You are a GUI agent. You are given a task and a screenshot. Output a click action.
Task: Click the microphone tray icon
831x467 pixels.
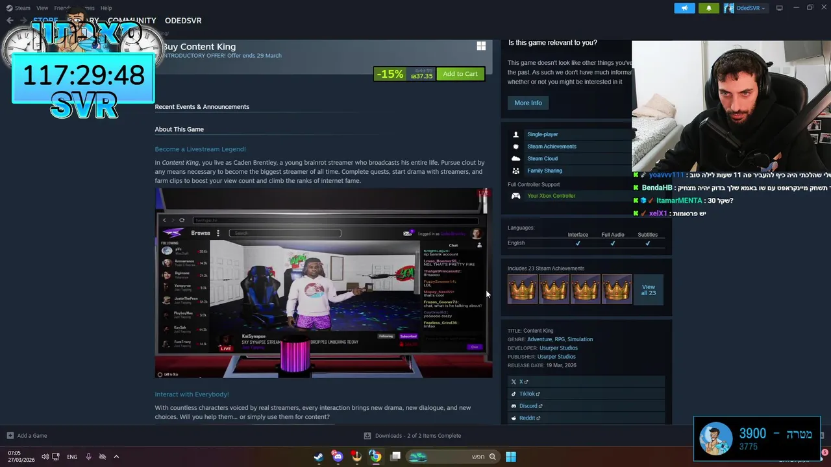(88, 457)
